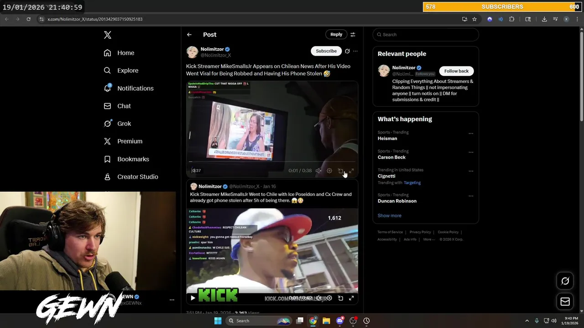Click the browser address bar URL

click(95, 19)
